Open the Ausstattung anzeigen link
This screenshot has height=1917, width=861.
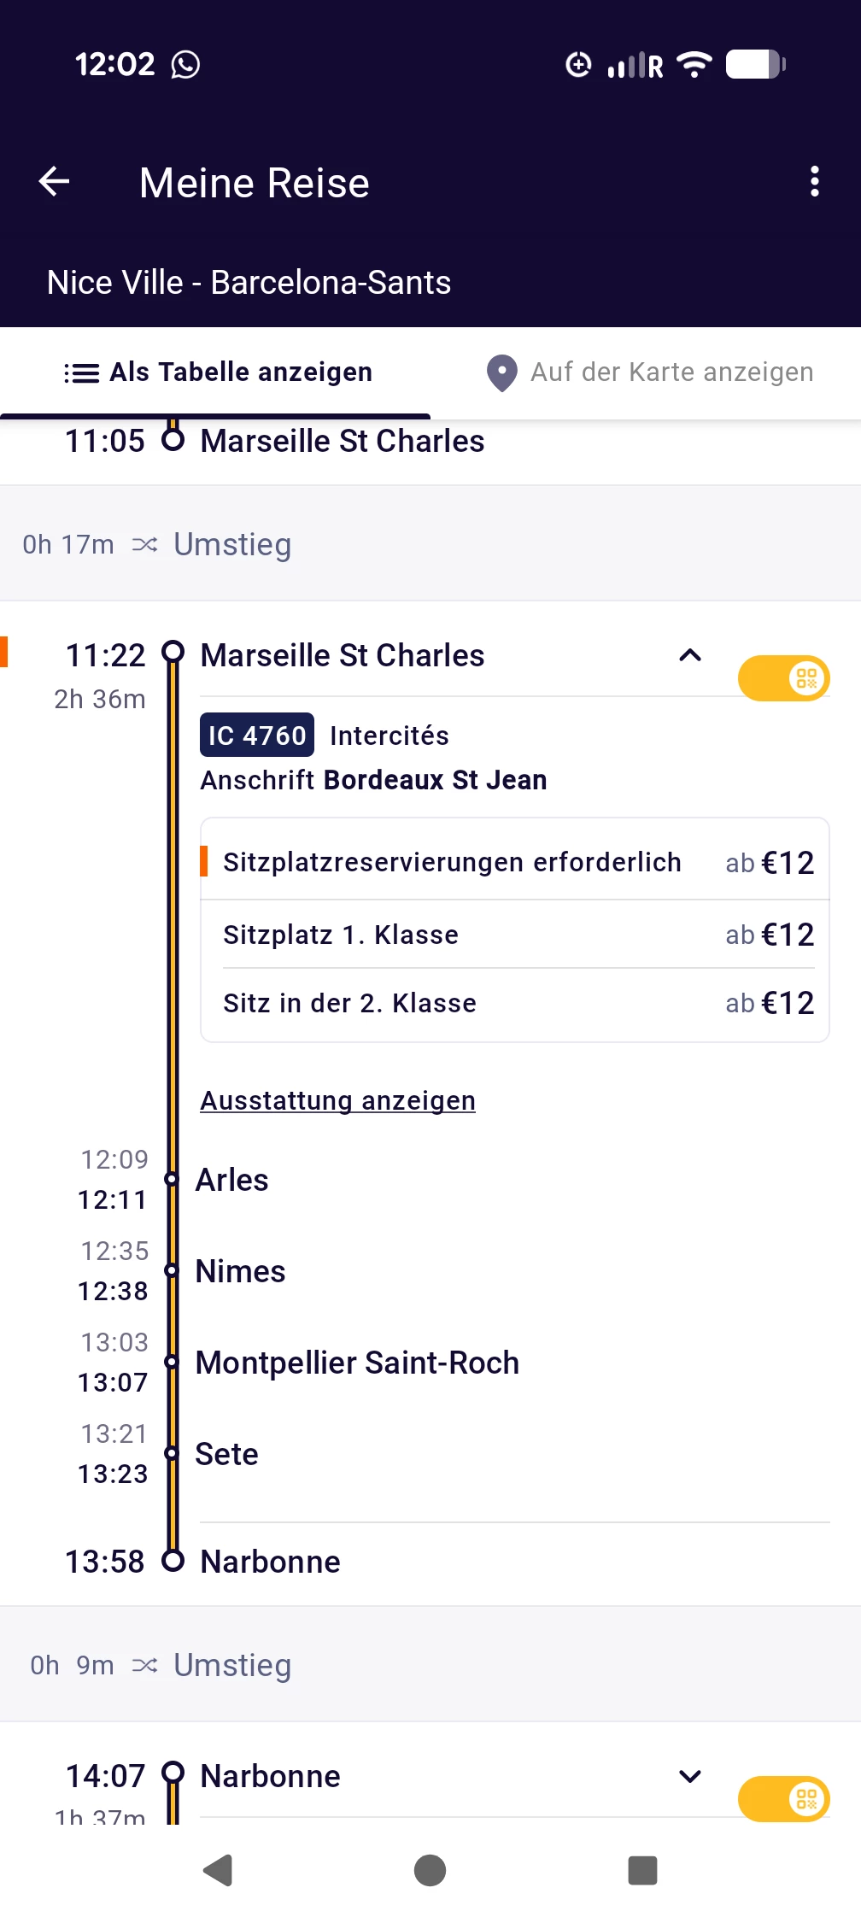pyautogui.click(x=337, y=1100)
